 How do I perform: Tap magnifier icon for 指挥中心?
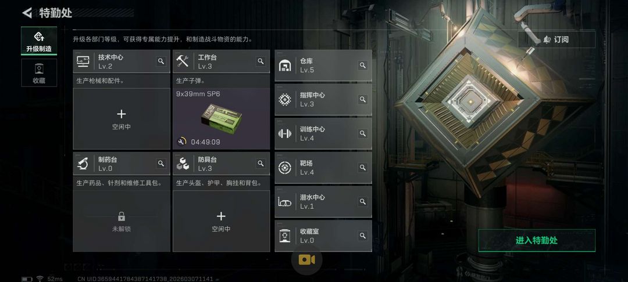coord(363,99)
